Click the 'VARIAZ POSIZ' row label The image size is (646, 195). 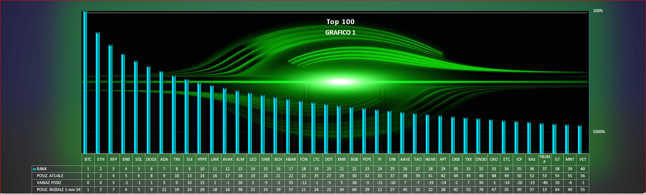pyautogui.click(x=49, y=183)
